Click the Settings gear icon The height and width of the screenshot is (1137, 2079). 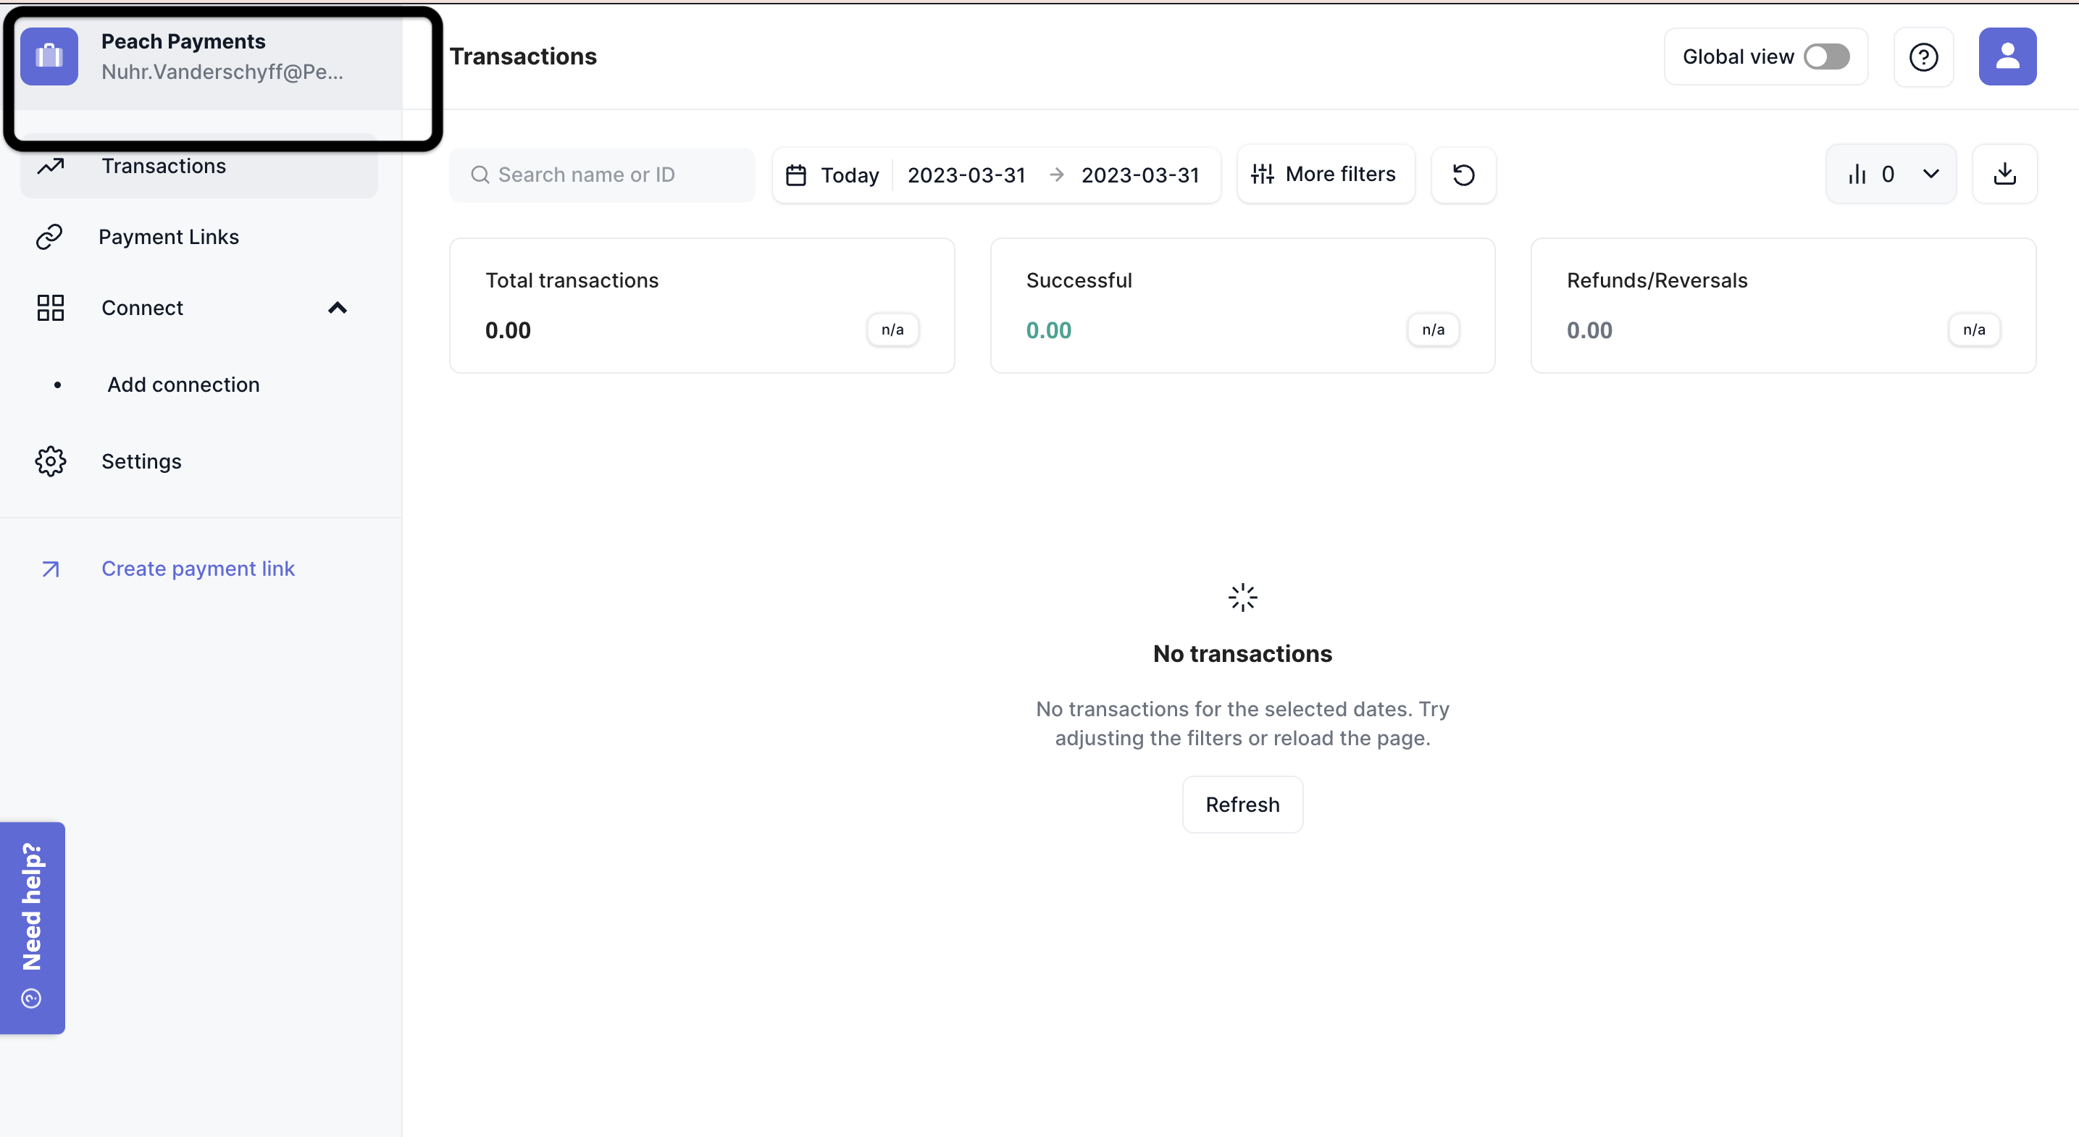(x=50, y=461)
